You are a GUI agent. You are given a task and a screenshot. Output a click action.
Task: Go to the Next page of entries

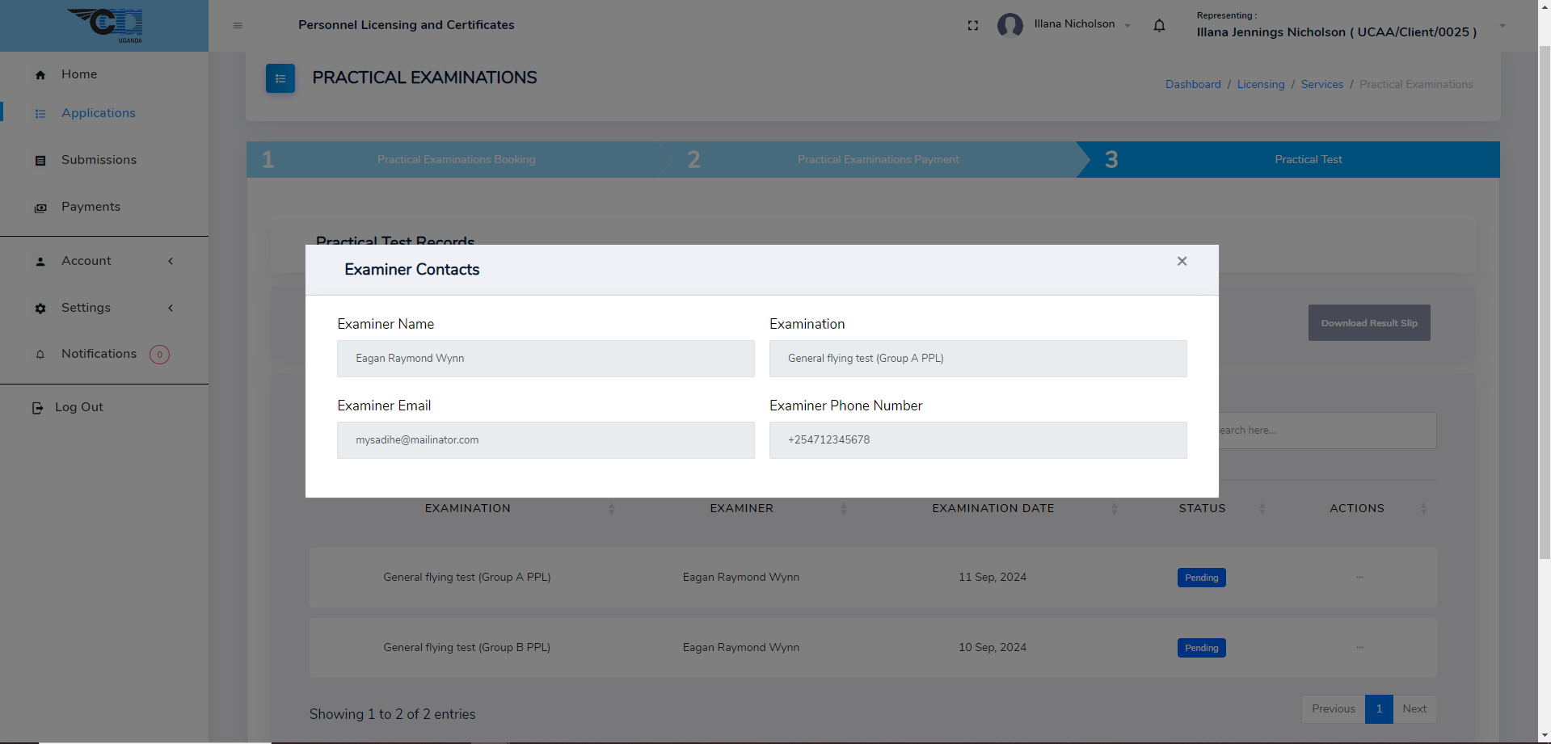(x=1414, y=709)
